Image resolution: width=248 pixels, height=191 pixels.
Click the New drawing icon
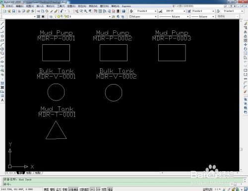click(x=4, y=11)
